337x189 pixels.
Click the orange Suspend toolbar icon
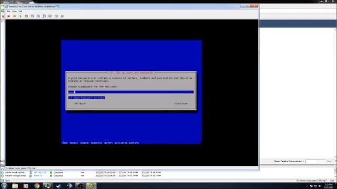pos(14,16)
